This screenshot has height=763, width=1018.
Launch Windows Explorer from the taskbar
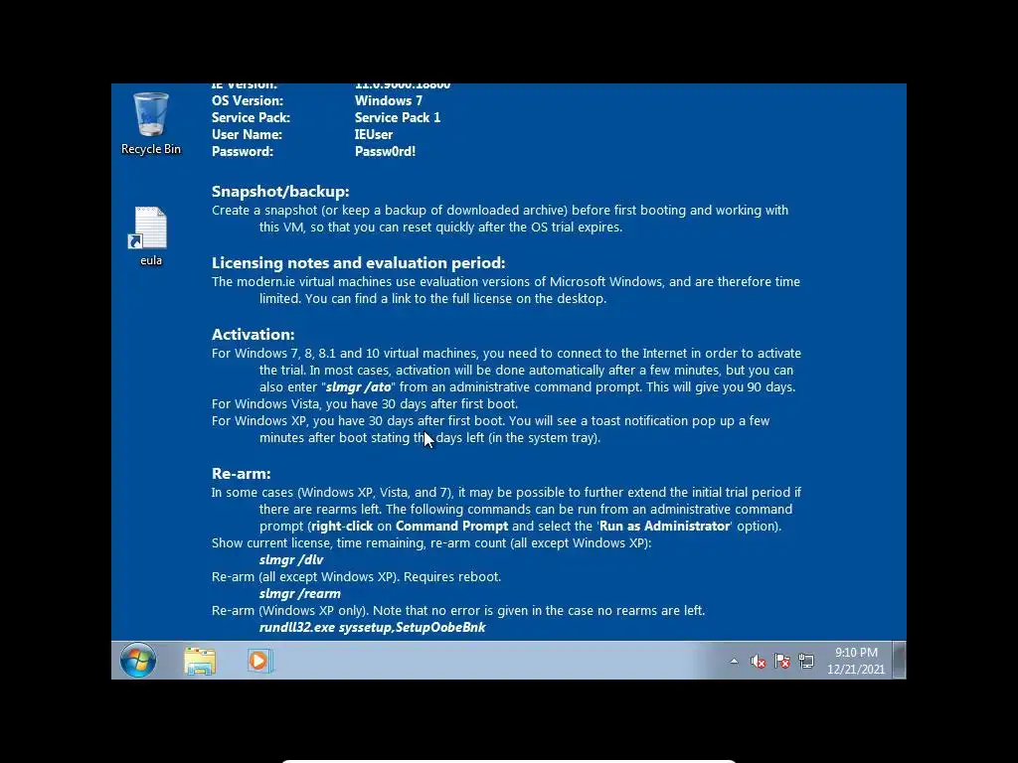(x=200, y=661)
